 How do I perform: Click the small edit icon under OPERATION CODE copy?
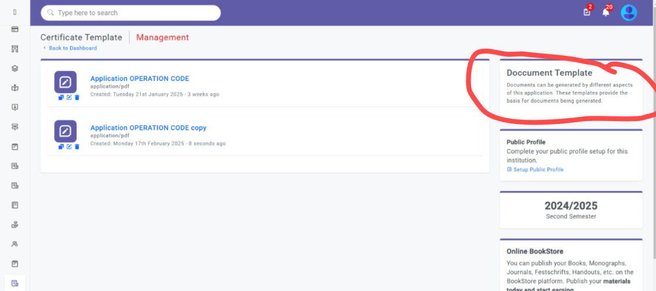69,147
